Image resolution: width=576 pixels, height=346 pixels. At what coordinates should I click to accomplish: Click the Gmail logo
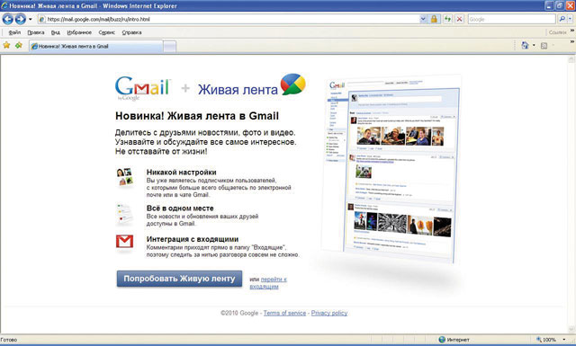point(143,88)
